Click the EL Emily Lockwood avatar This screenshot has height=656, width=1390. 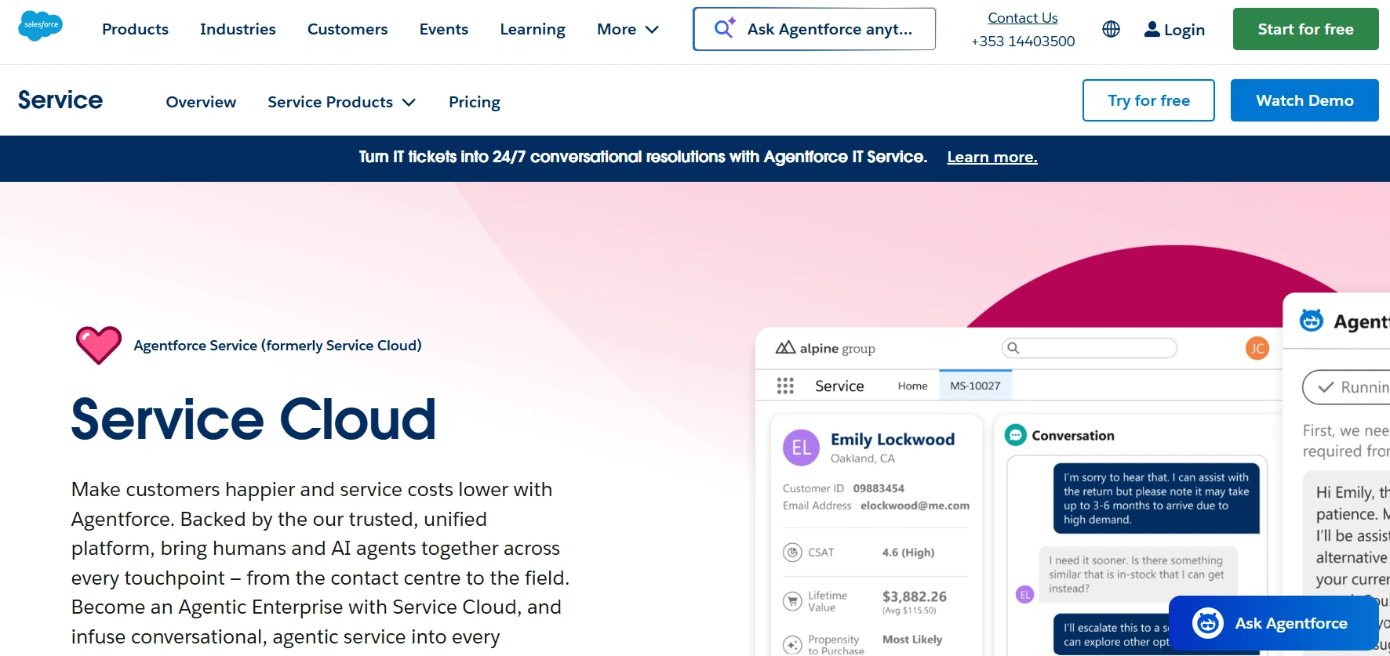[801, 448]
